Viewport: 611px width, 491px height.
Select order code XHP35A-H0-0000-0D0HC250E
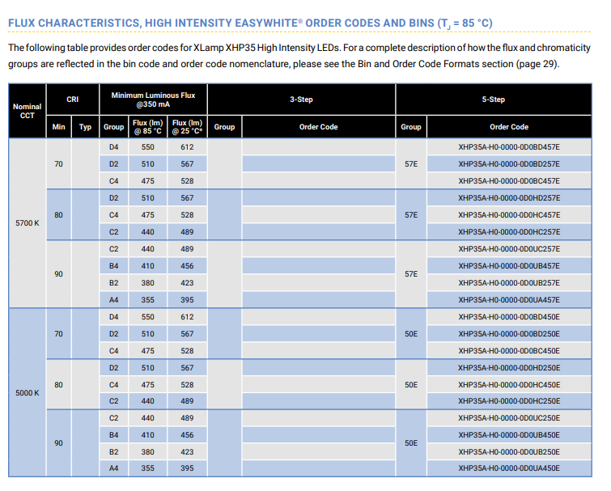pyautogui.click(x=509, y=401)
